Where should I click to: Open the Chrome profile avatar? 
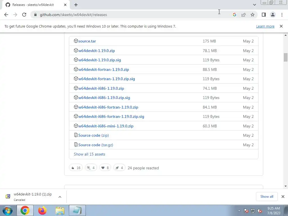(x=273, y=15)
